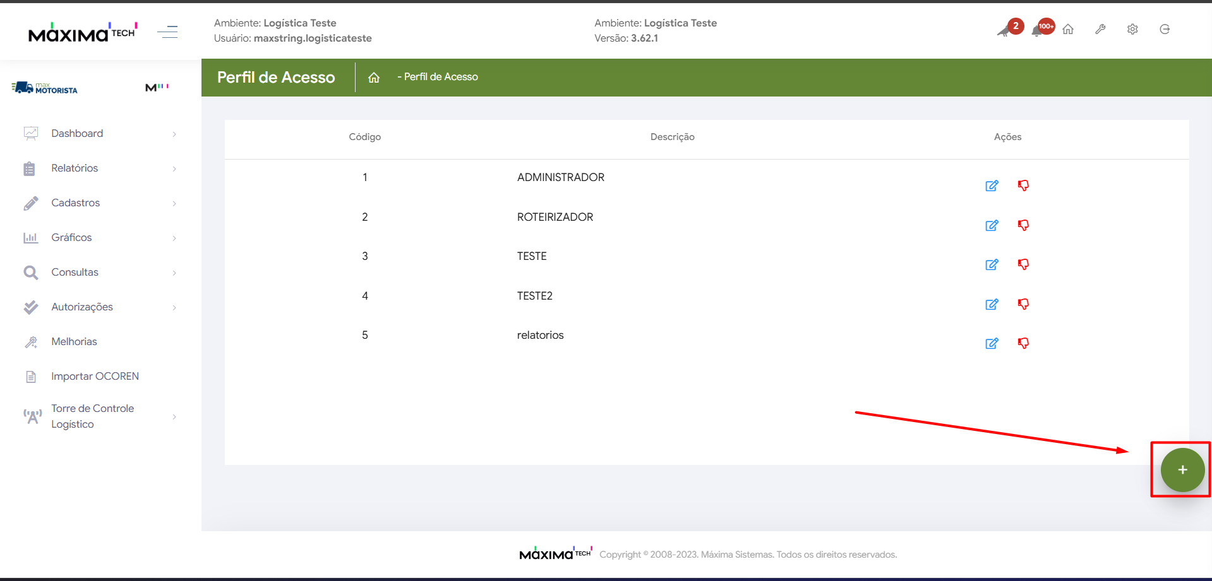Viewport: 1212px width, 581px height.
Task: Expand the Relatórios menu chevron
Action: pos(174,168)
